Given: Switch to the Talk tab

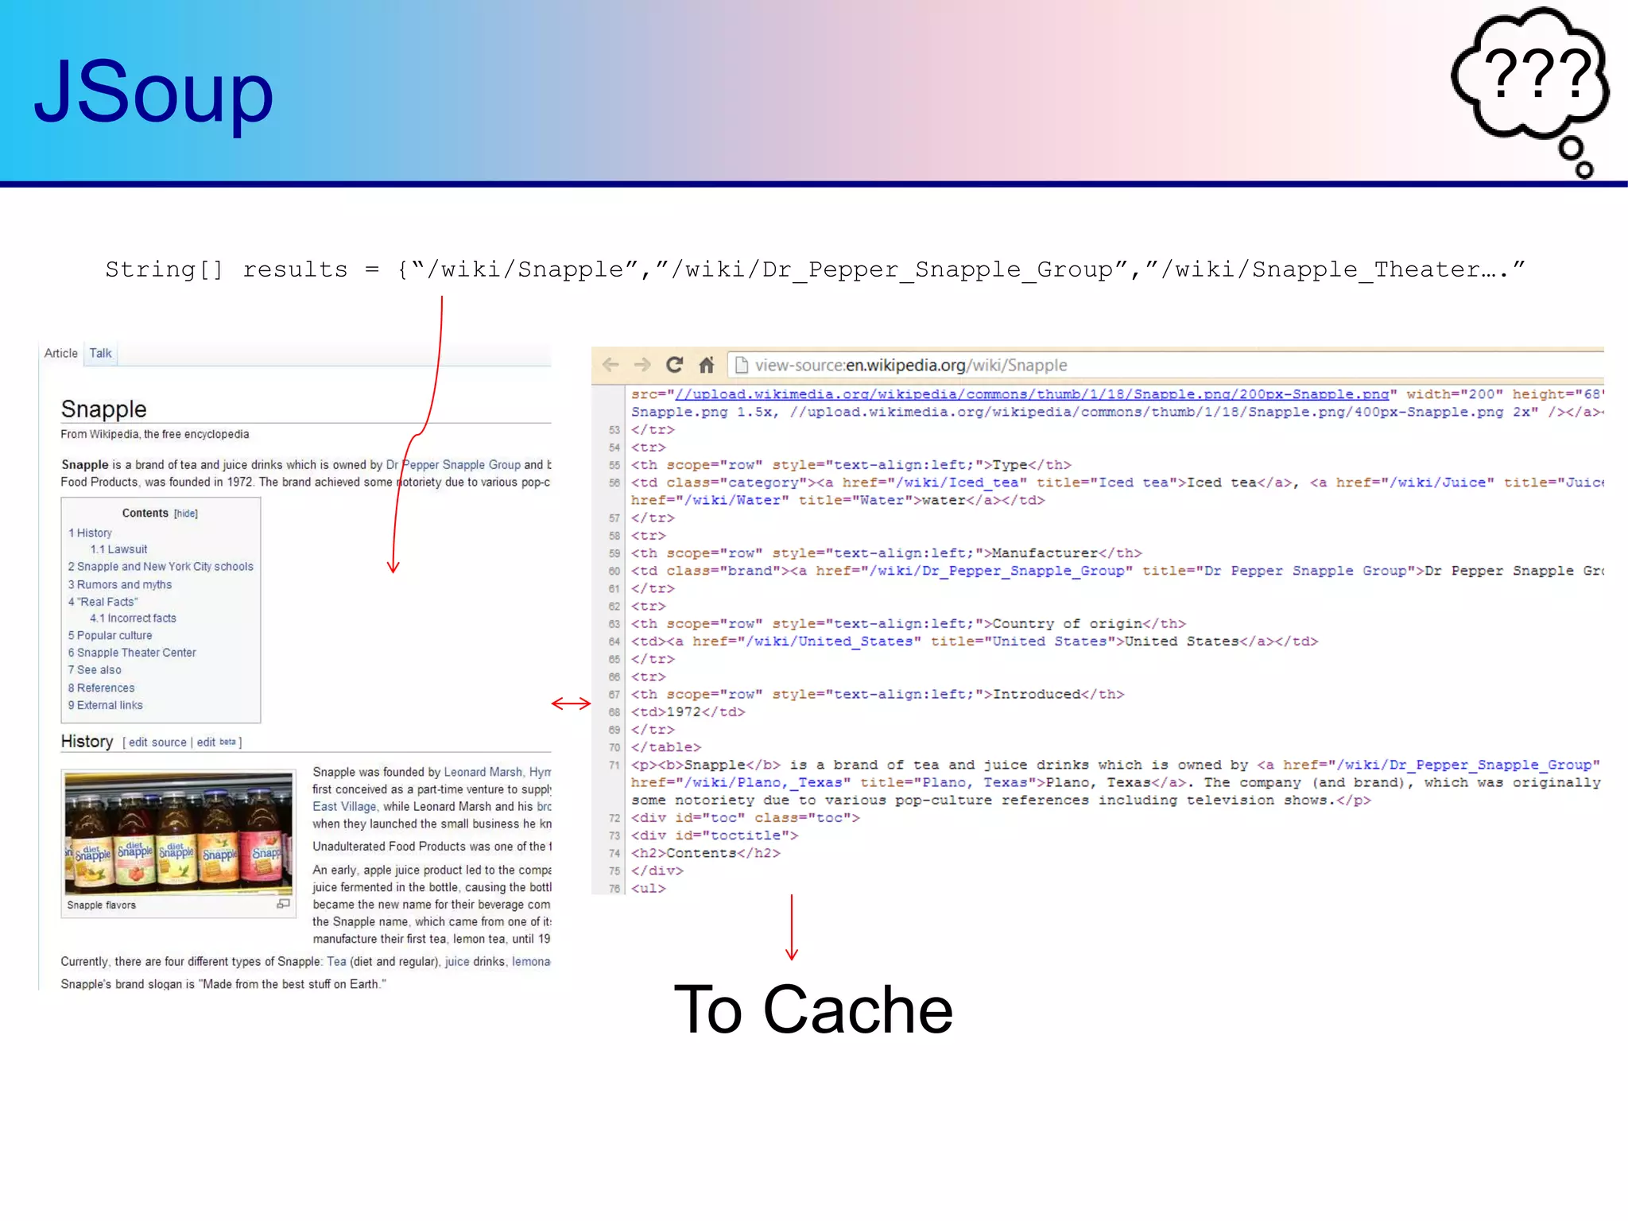Looking at the screenshot, I should pyautogui.click(x=100, y=353).
